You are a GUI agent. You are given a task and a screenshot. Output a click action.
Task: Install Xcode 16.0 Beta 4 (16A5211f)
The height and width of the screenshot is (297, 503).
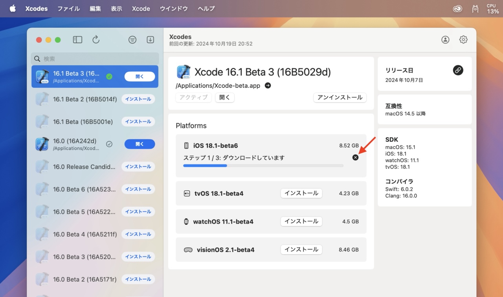click(138, 234)
